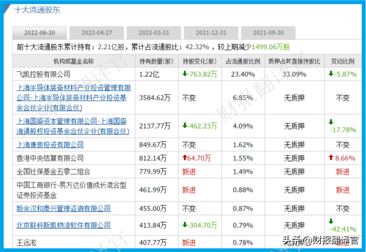Click the 占流通股比例 column header
Image resolution: width=366 pixels, height=252 pixels.
point(243,61)
